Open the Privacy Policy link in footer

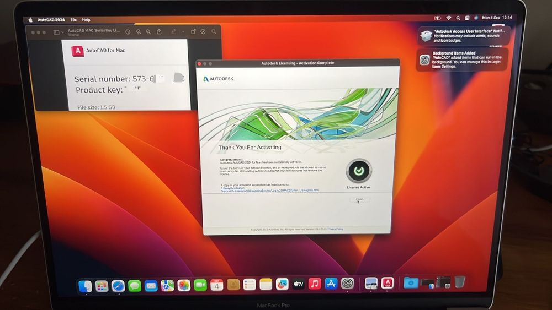tap(335, 229)
